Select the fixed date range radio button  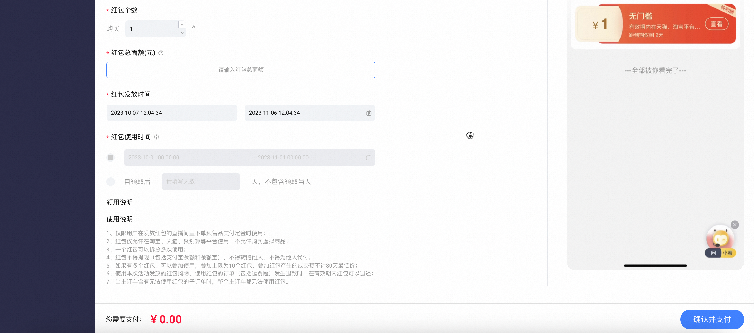(111, 158)
